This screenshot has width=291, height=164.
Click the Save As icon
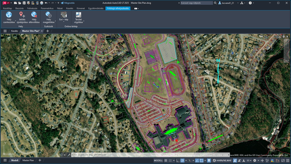coord(28,3)
